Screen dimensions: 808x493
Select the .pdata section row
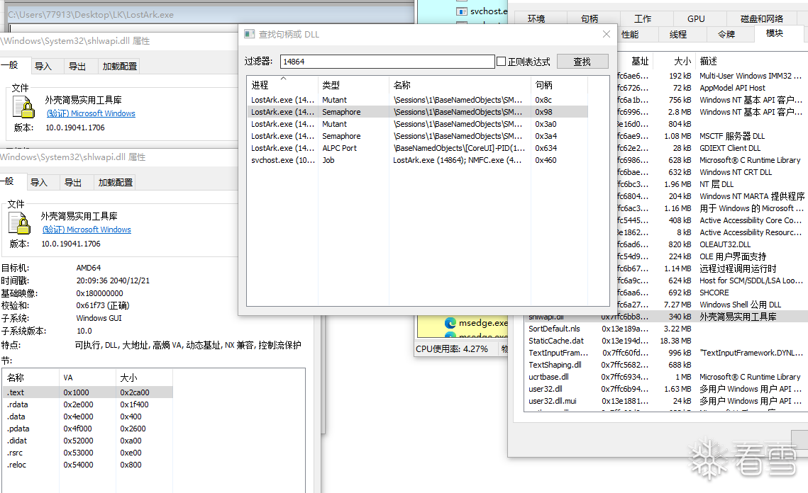pyautogui.click(x=88, y=429)
